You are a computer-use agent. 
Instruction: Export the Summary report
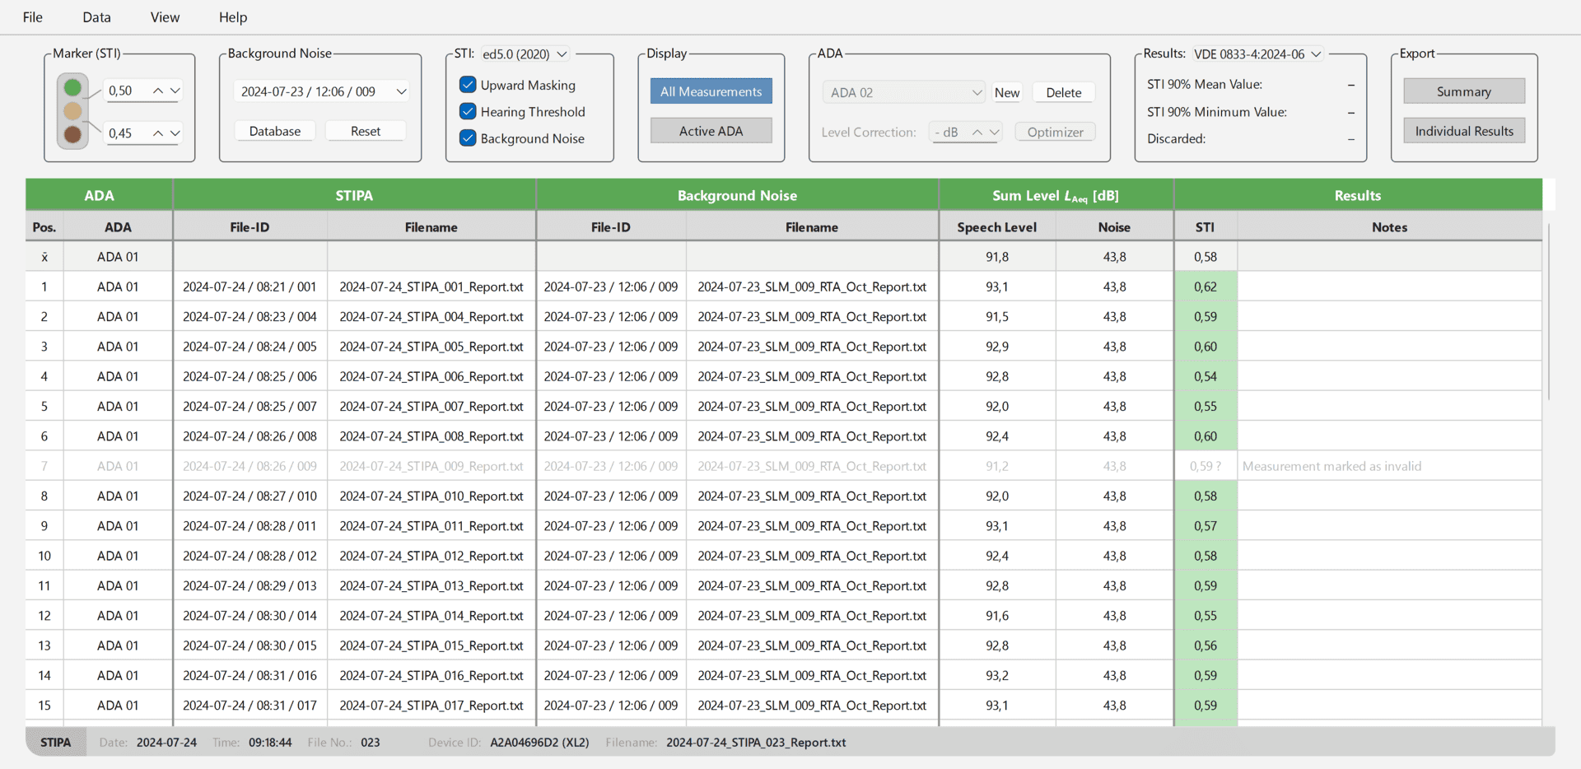click(x=1464, y=91)
